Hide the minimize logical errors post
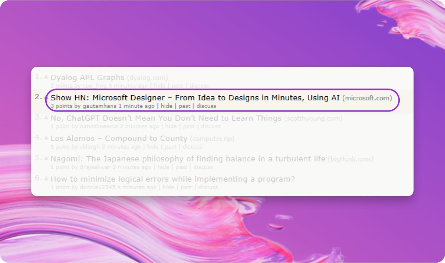 (x=168, y=187)
